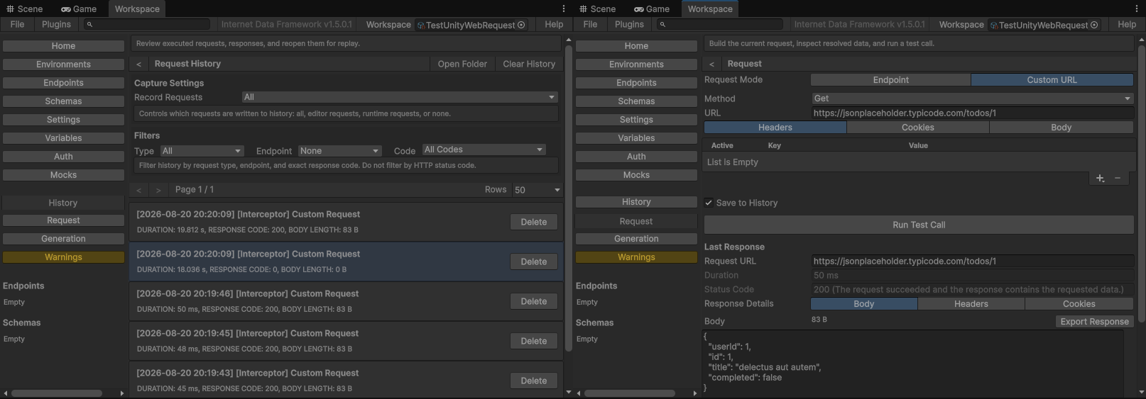
Task: Delete the 20:19:43 Custom Request entry
Action: point(534,381)
